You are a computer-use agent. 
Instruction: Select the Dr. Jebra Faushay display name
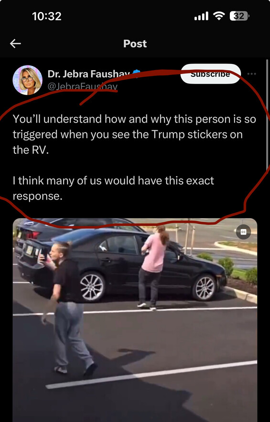[89, 74]
